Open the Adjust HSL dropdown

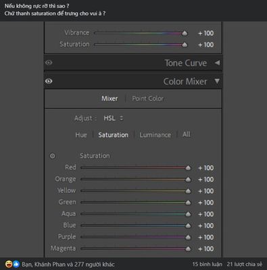[114, 118]
